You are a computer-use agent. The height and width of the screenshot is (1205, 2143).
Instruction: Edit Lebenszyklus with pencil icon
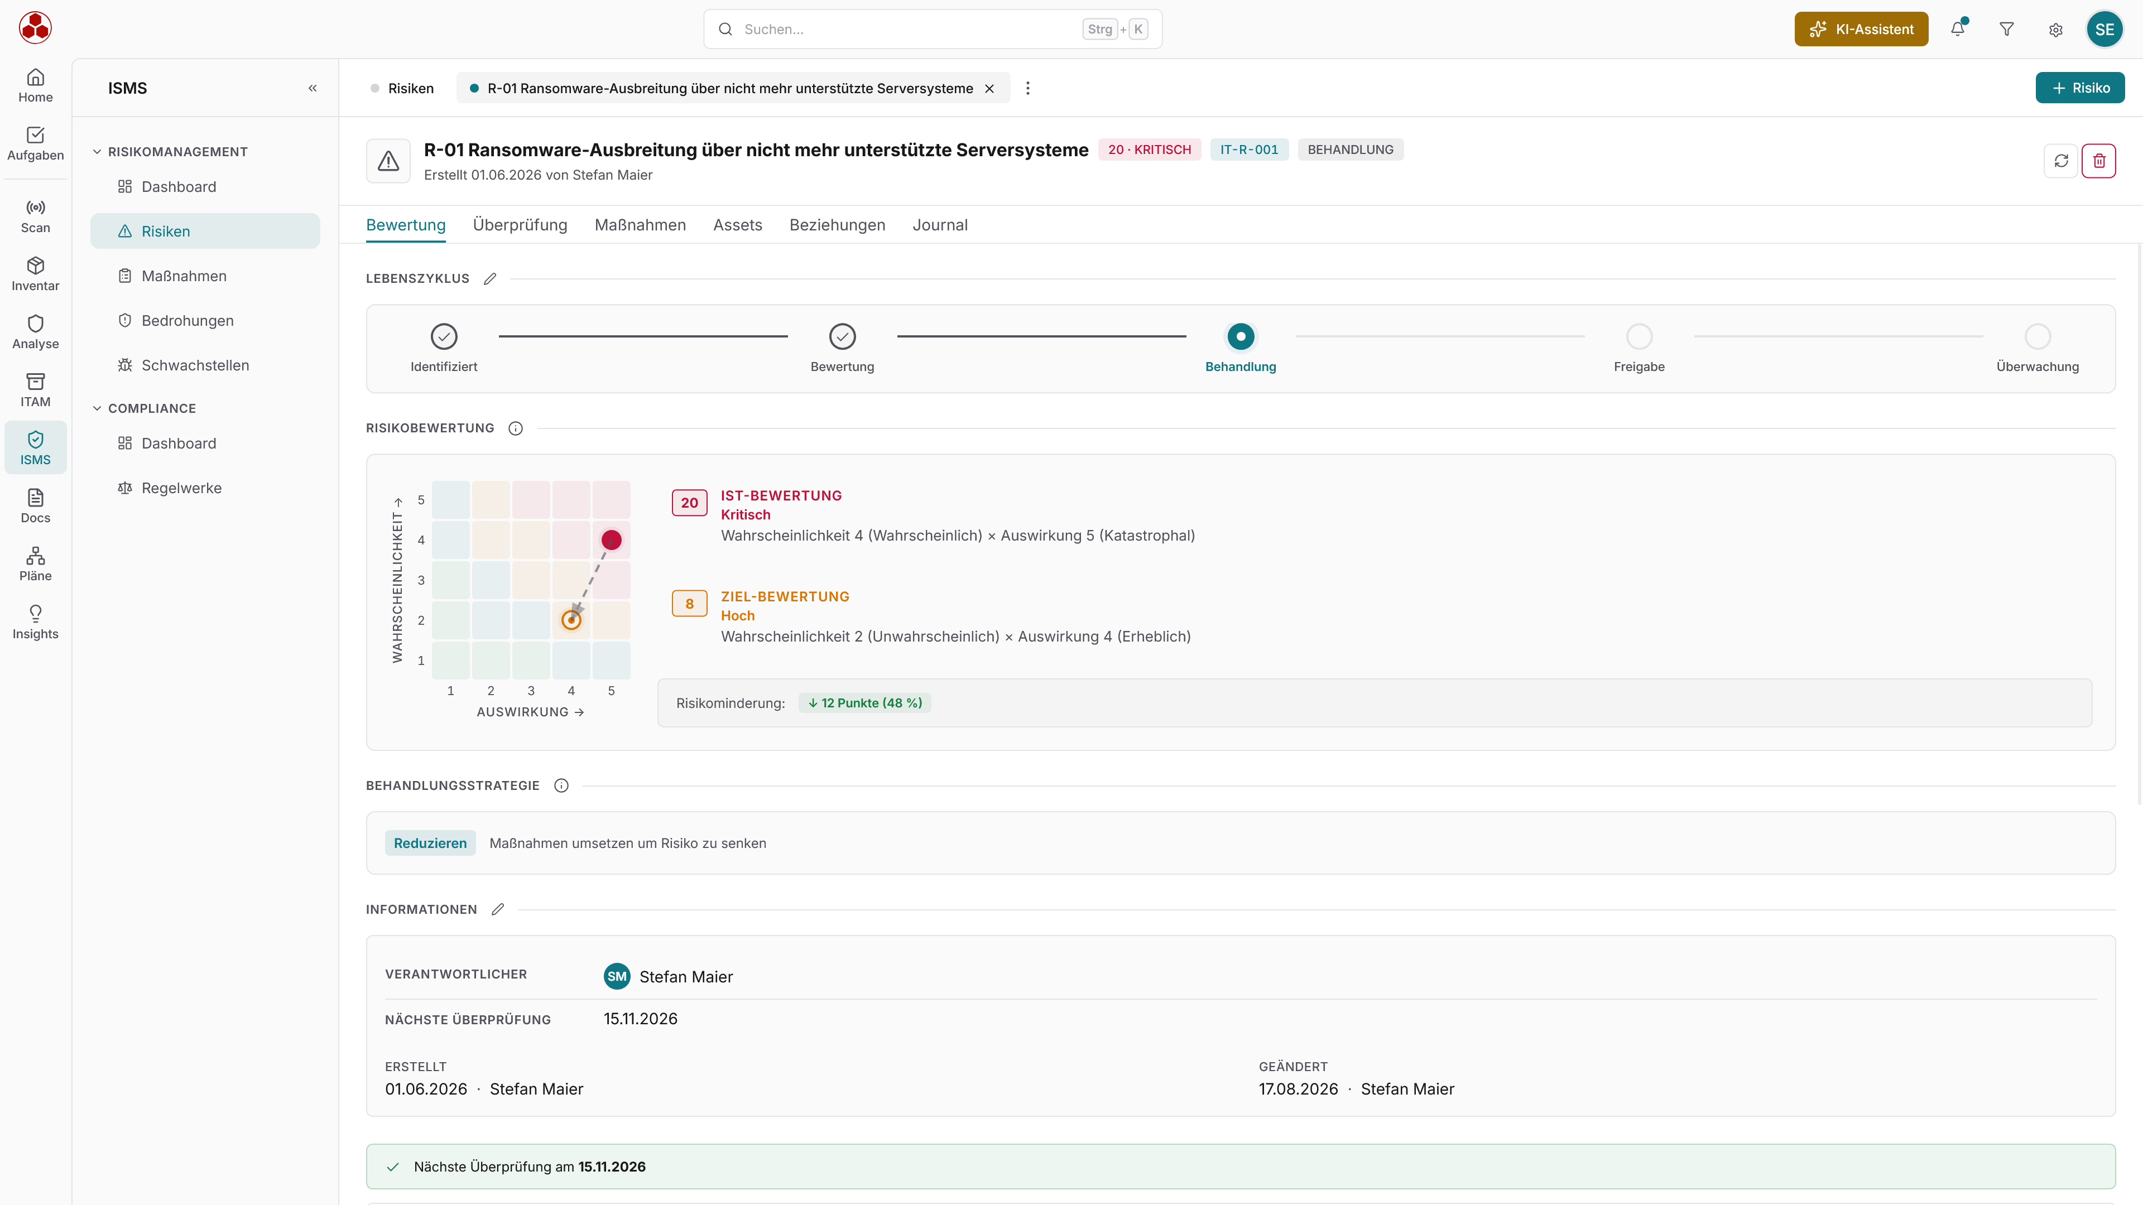[x=490, y=278]
